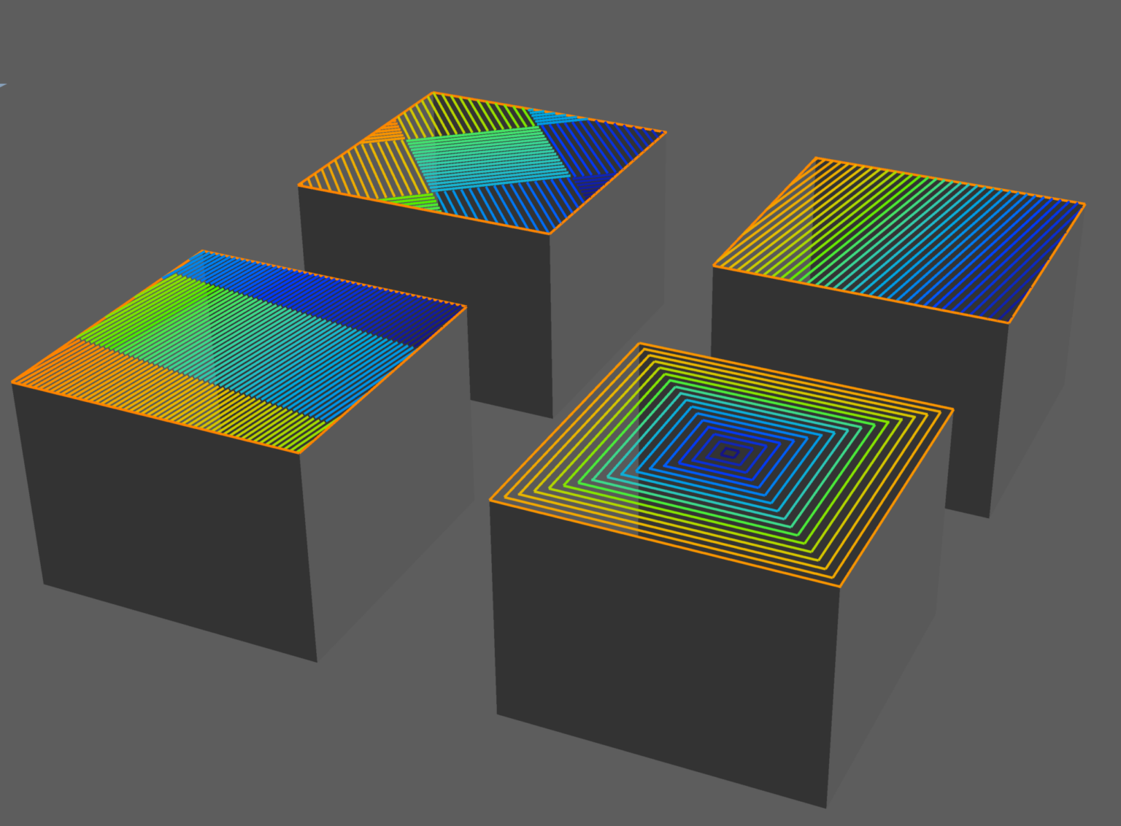Click the small light blue sliver at the left edge
1121x826 pixels.
(x=2, y=85)
